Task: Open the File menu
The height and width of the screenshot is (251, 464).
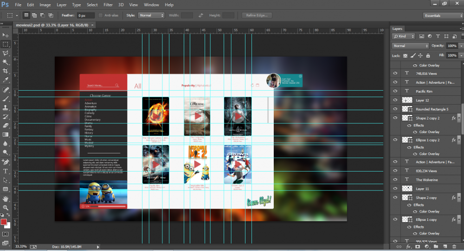Action: (18, 5)
